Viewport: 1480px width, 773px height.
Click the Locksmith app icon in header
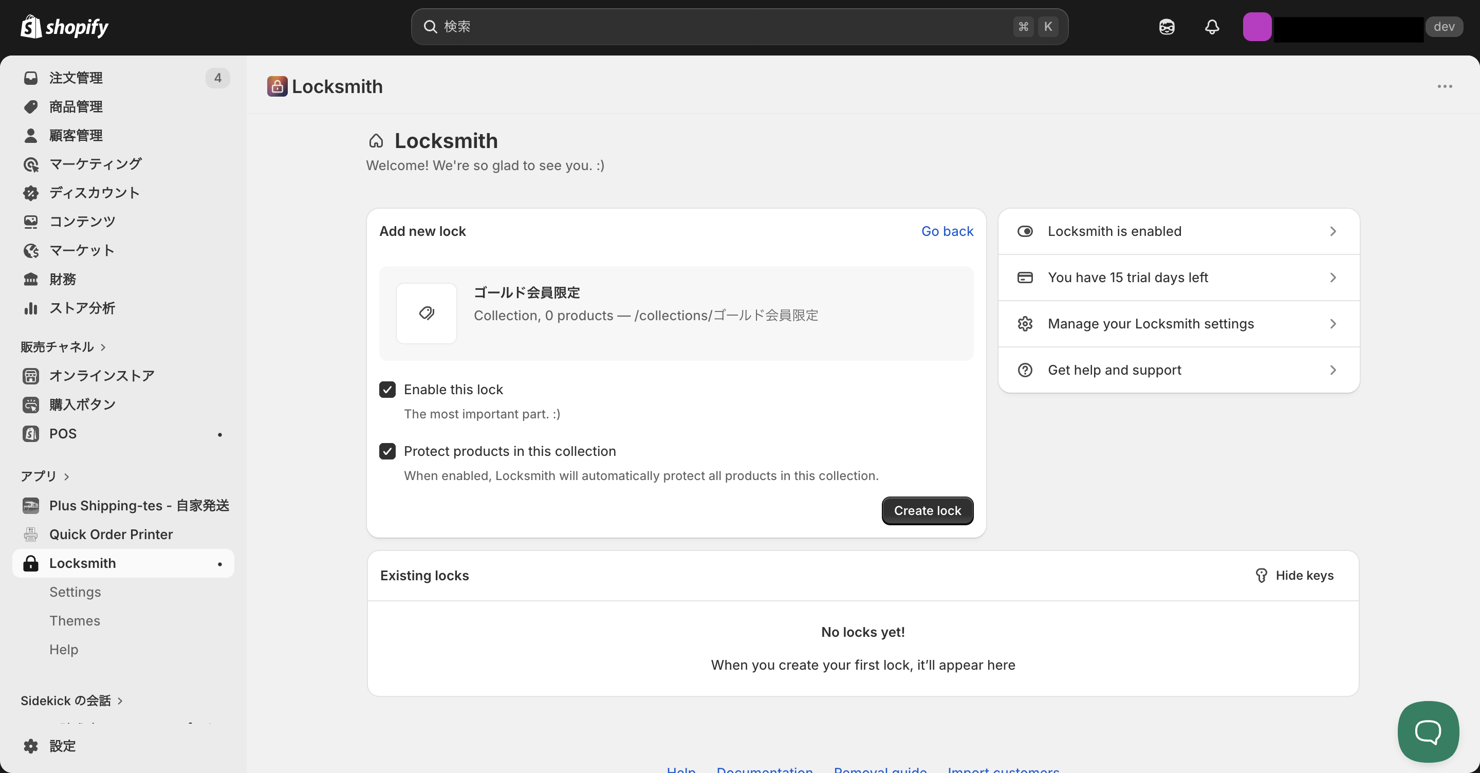click(277, 86)
